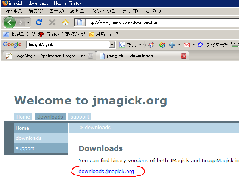Expand the Google search box dropdown arrow
Screen dimensions: 239x179
(x=112, y=45)
